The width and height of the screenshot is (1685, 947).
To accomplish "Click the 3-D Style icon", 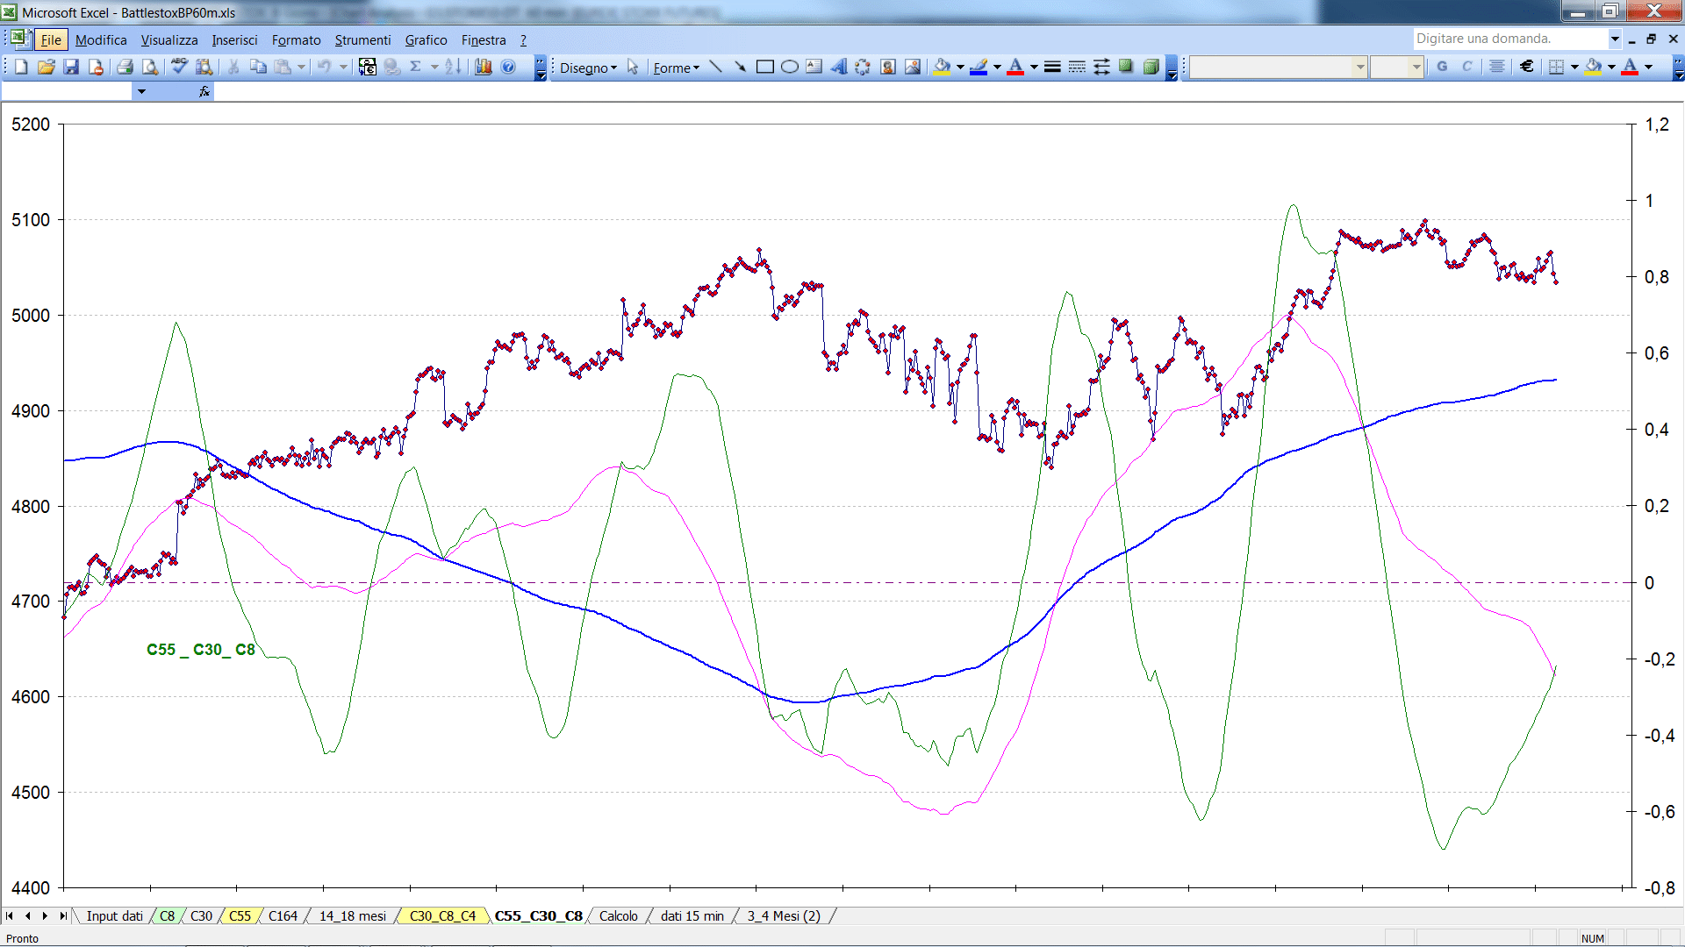I will [x=1151, y=67].
